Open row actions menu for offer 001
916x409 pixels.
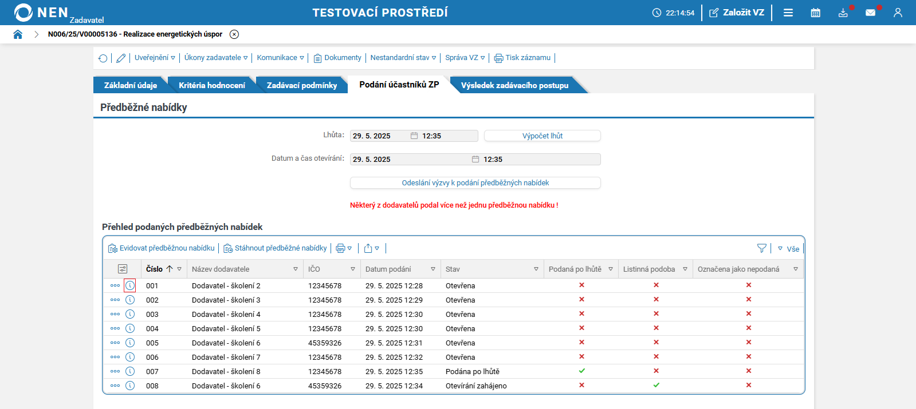click(x=115, y=285)
